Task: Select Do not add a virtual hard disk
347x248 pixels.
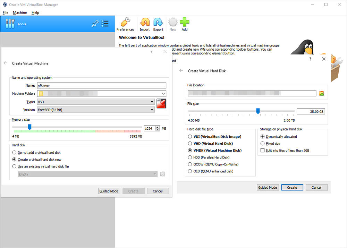Action: pos(36,153)
